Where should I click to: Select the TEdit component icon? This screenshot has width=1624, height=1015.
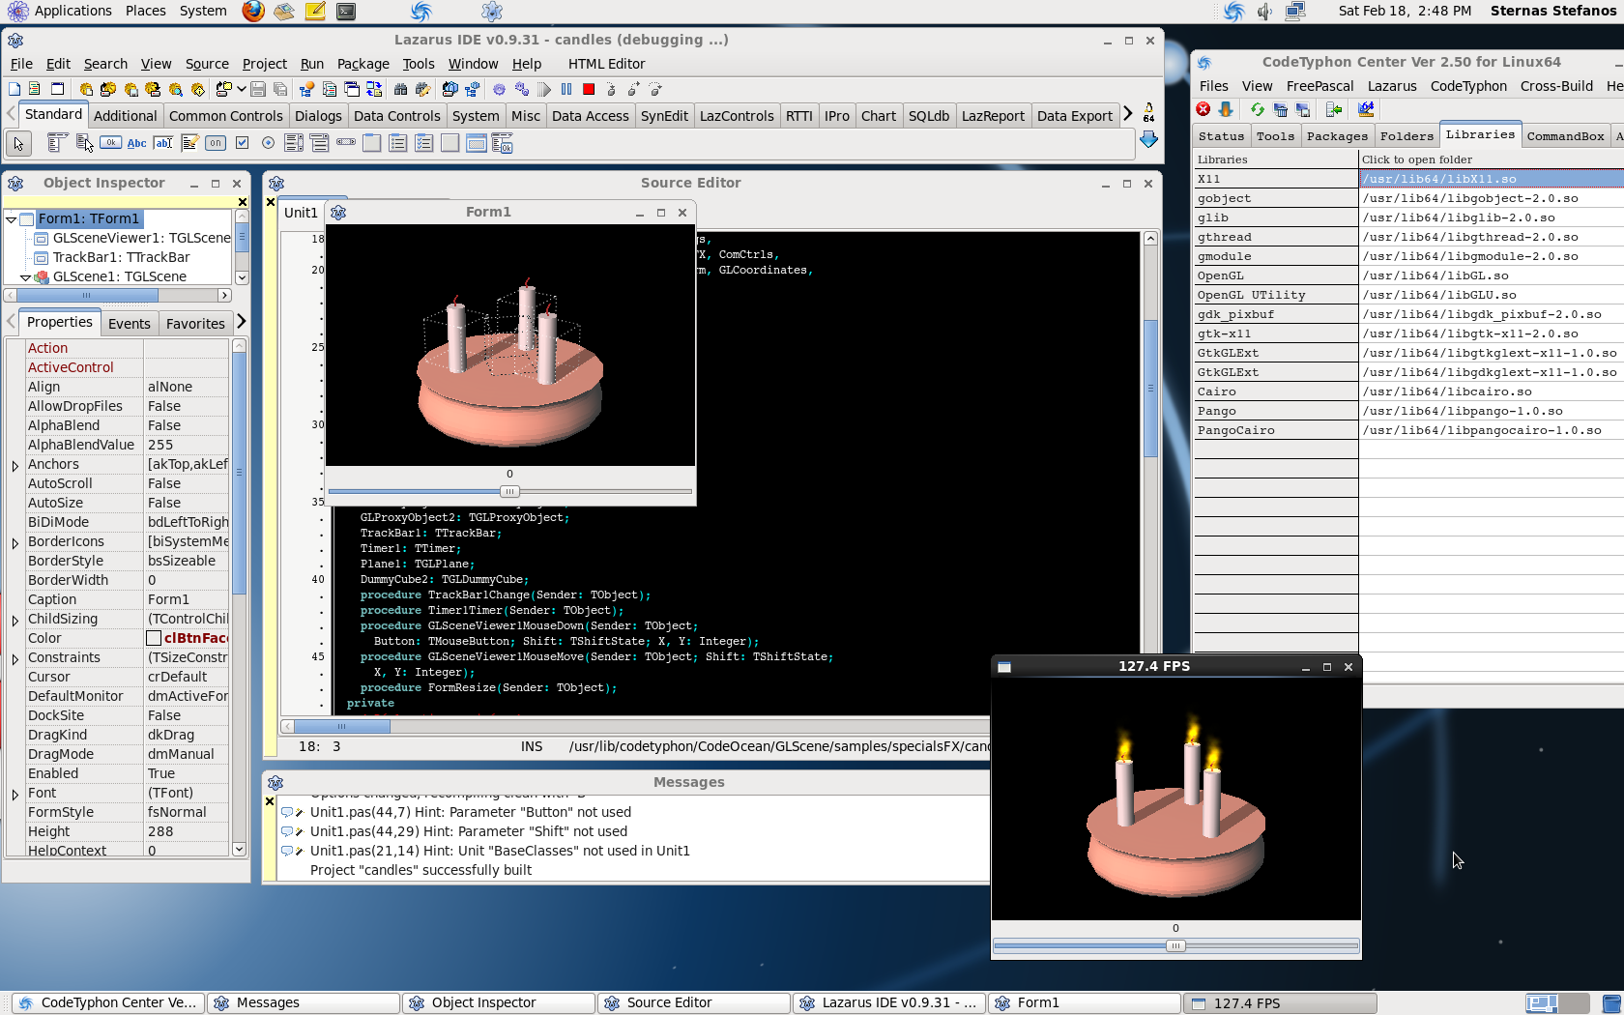tap(163, 143)
